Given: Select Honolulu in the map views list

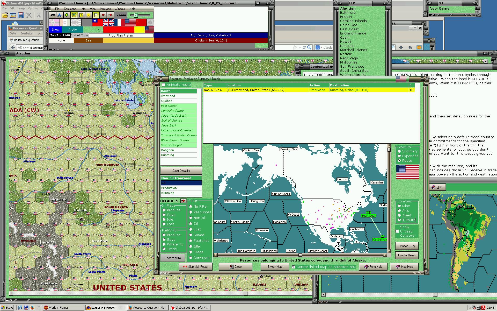Looking at the screenshot, I should 347,46.
